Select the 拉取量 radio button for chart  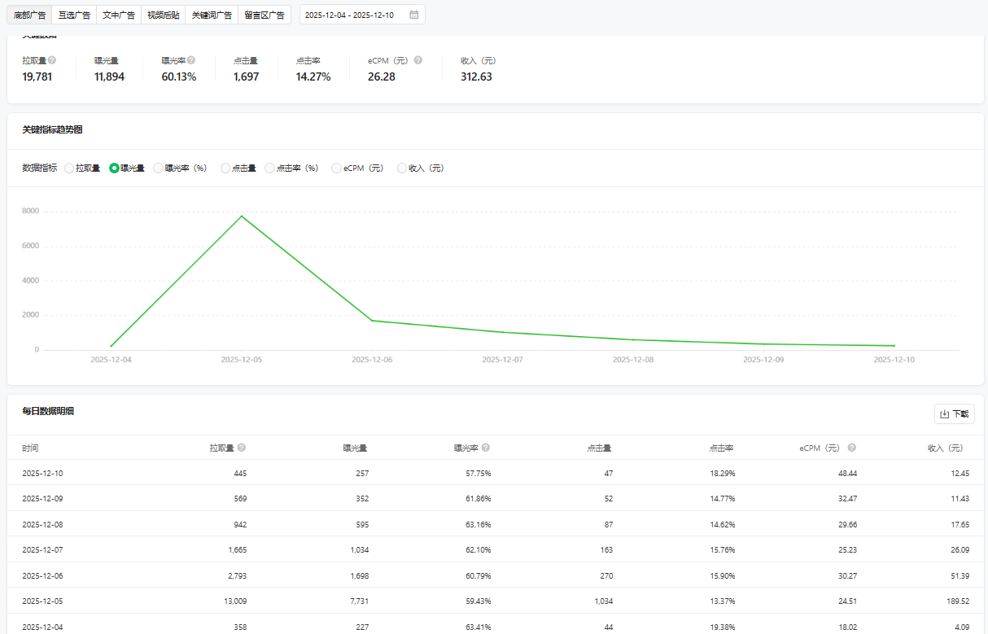[x=69, y=168]
